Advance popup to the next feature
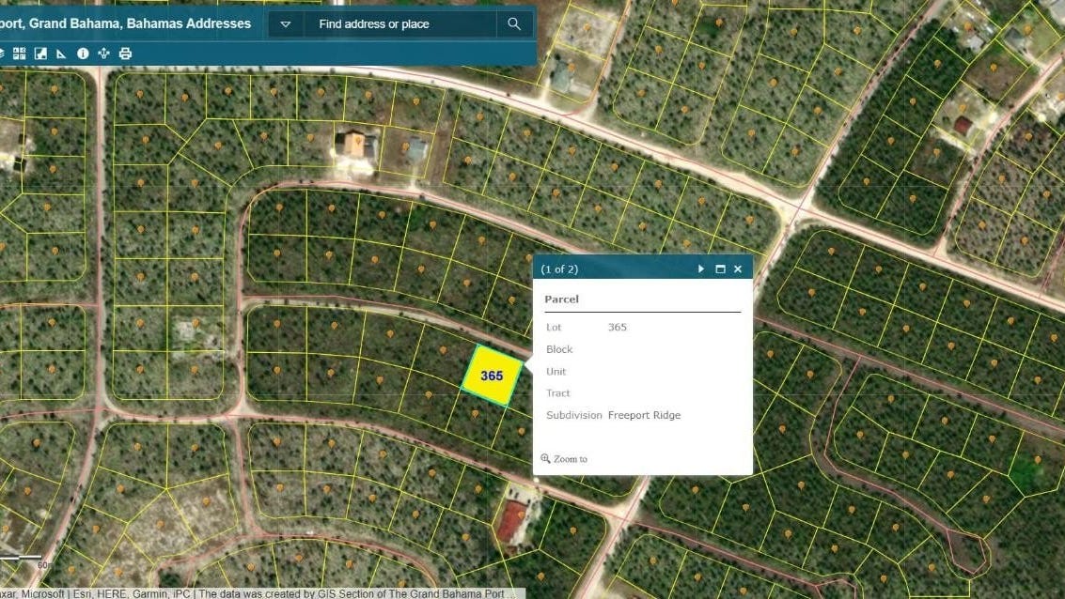1065x599 pixels. pos(700,269)
